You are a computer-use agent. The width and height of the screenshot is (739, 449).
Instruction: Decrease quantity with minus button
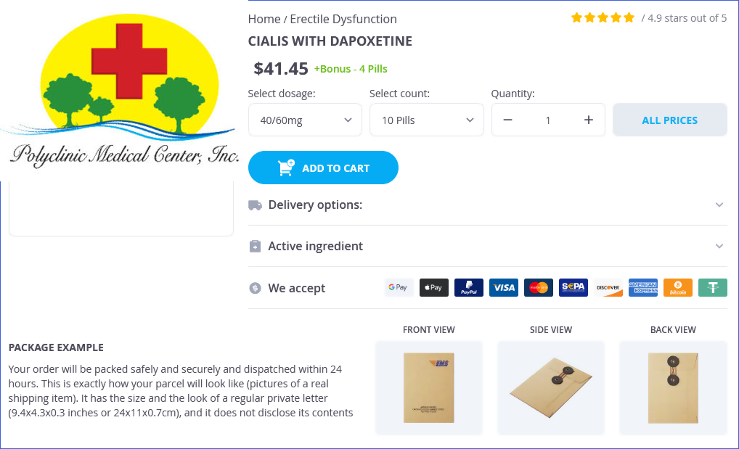508,120
